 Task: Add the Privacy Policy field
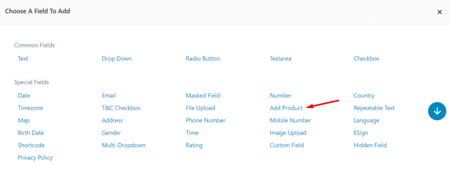click(x=35, y=158)
